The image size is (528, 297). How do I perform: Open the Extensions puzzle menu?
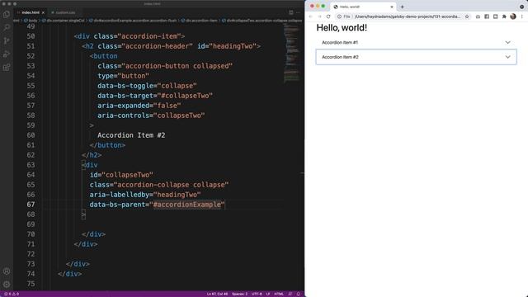pyautogui.click(x=504, y=16)
